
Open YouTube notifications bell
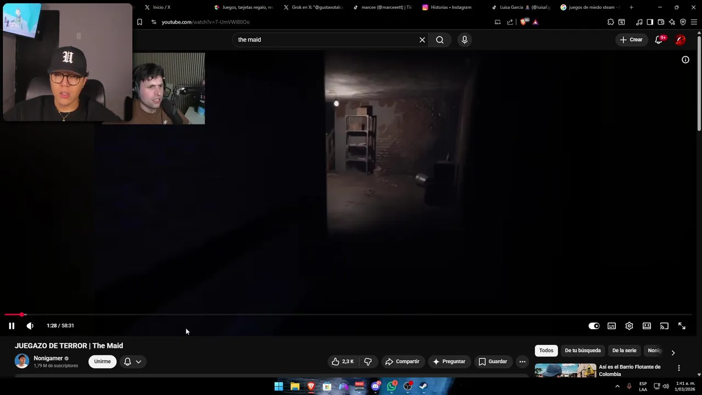[x=659, y=39]
